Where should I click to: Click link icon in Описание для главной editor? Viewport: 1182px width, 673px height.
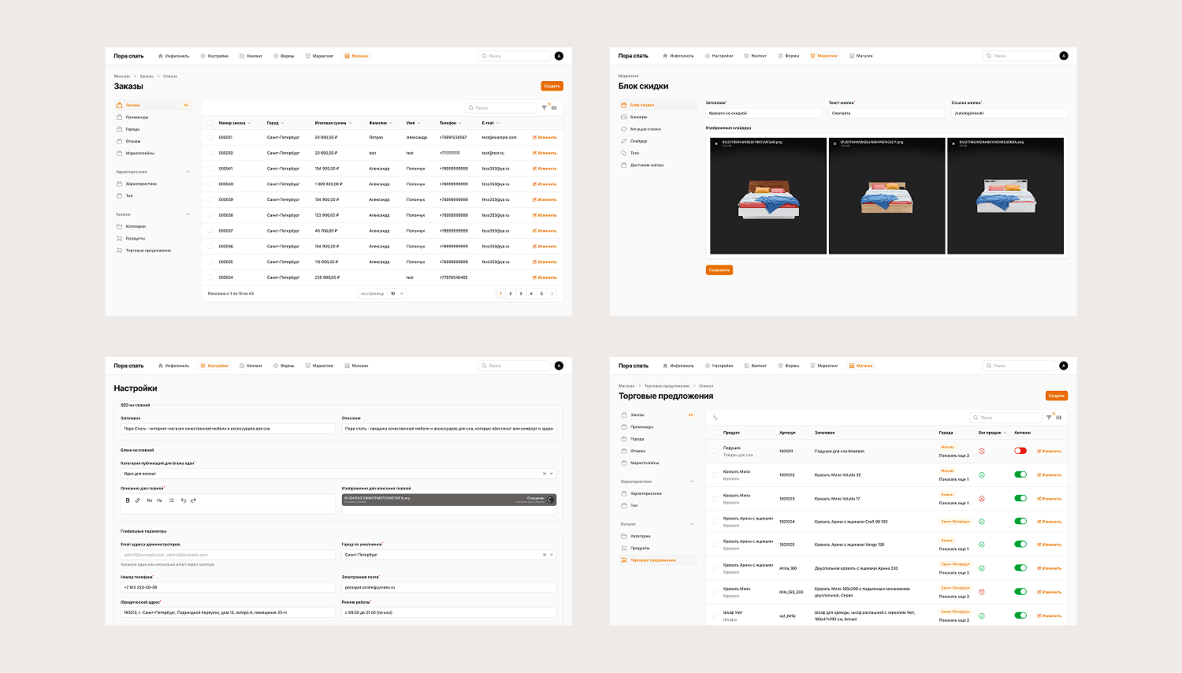pos(137,500)
